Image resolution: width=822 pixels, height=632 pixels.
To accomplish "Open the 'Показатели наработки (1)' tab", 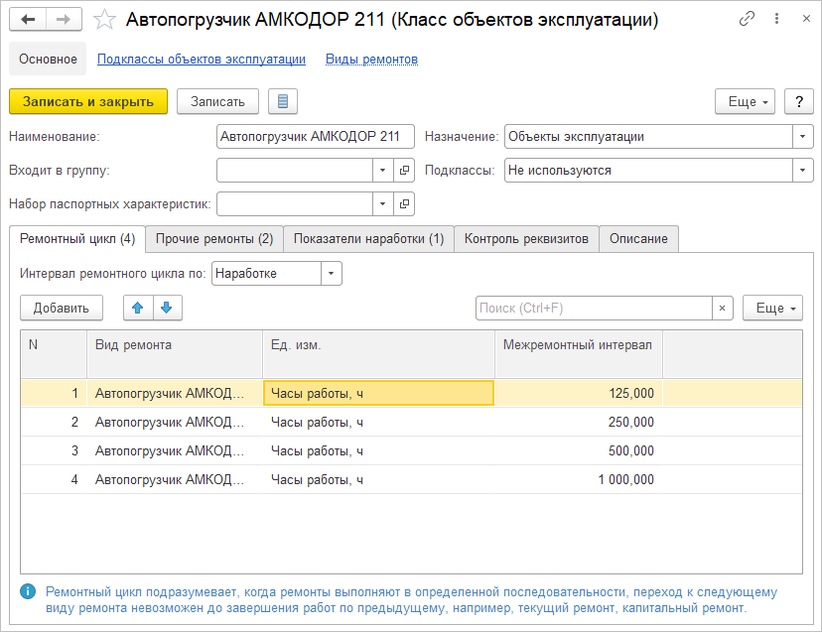I will (x=368, y=238).
